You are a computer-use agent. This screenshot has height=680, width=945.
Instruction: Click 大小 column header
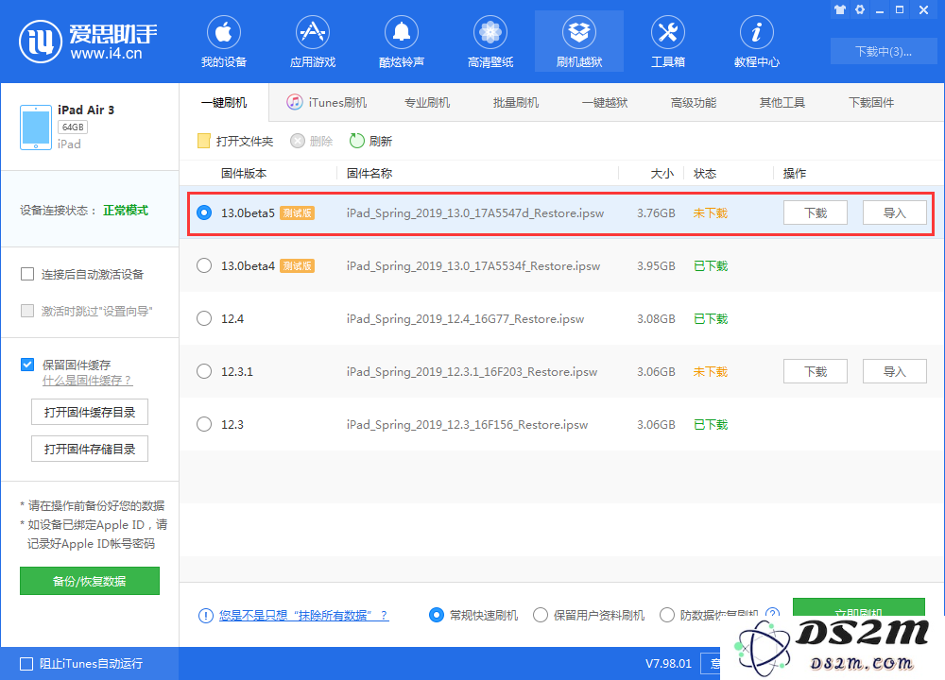(x=662, y=174)
